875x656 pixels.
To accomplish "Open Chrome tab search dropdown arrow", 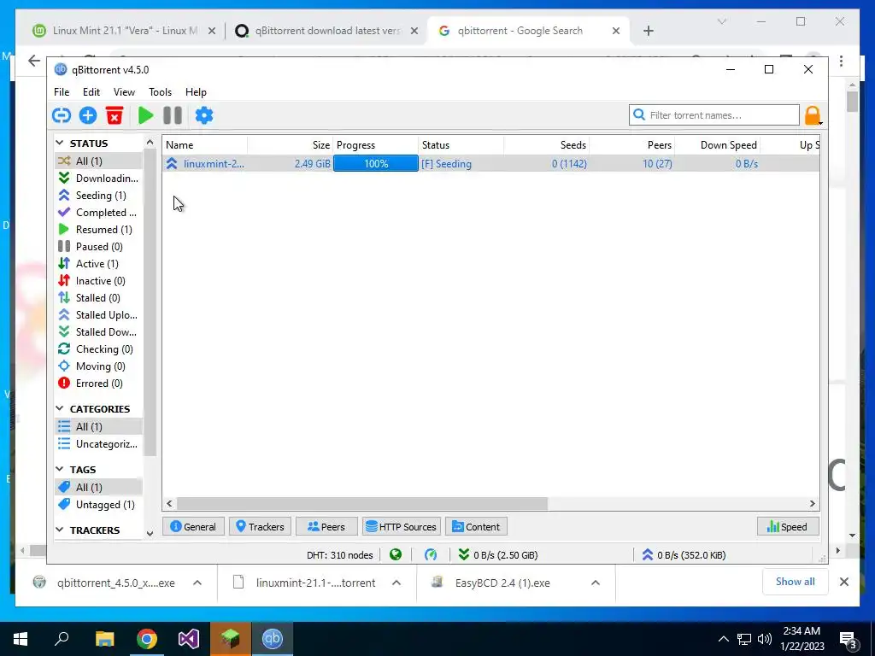I will pos(721,21).
